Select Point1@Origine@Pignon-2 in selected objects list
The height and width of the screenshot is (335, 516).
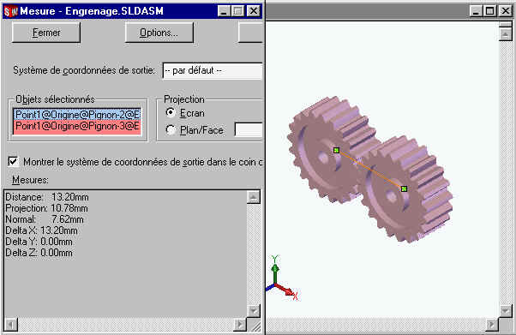tap(77, 114)
